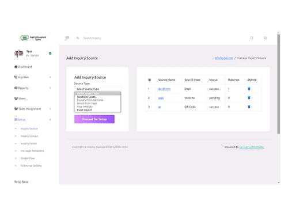Screen dimensions: 288x216
Task: Click the Inquiry Management System logo
Action: click(33, 38)
